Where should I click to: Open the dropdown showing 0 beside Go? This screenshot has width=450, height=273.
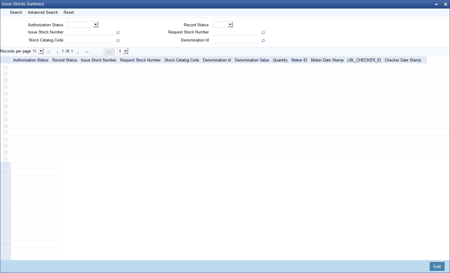(123, 51)
